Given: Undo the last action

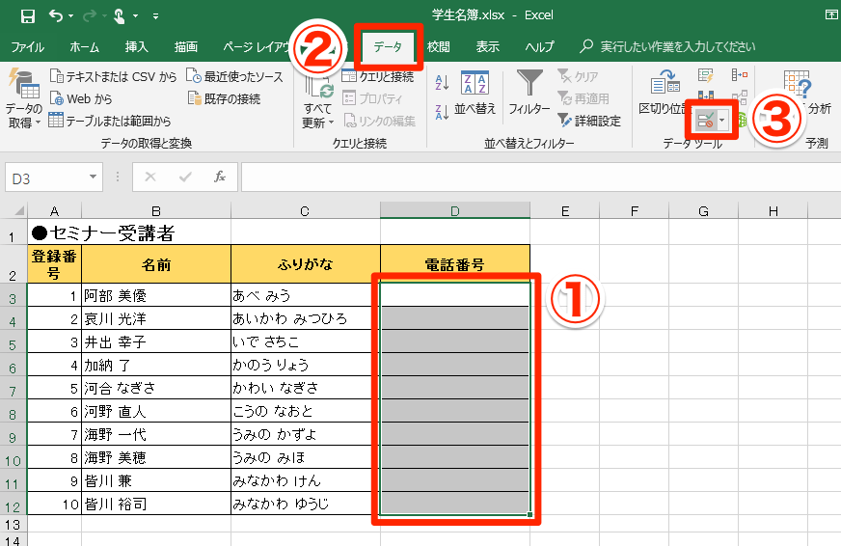Looking at the screenshot, I should tap(55, 16).
